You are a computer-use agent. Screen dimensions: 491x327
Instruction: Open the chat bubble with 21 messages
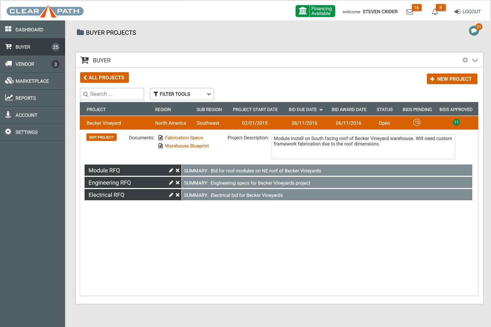click(474, 31)
